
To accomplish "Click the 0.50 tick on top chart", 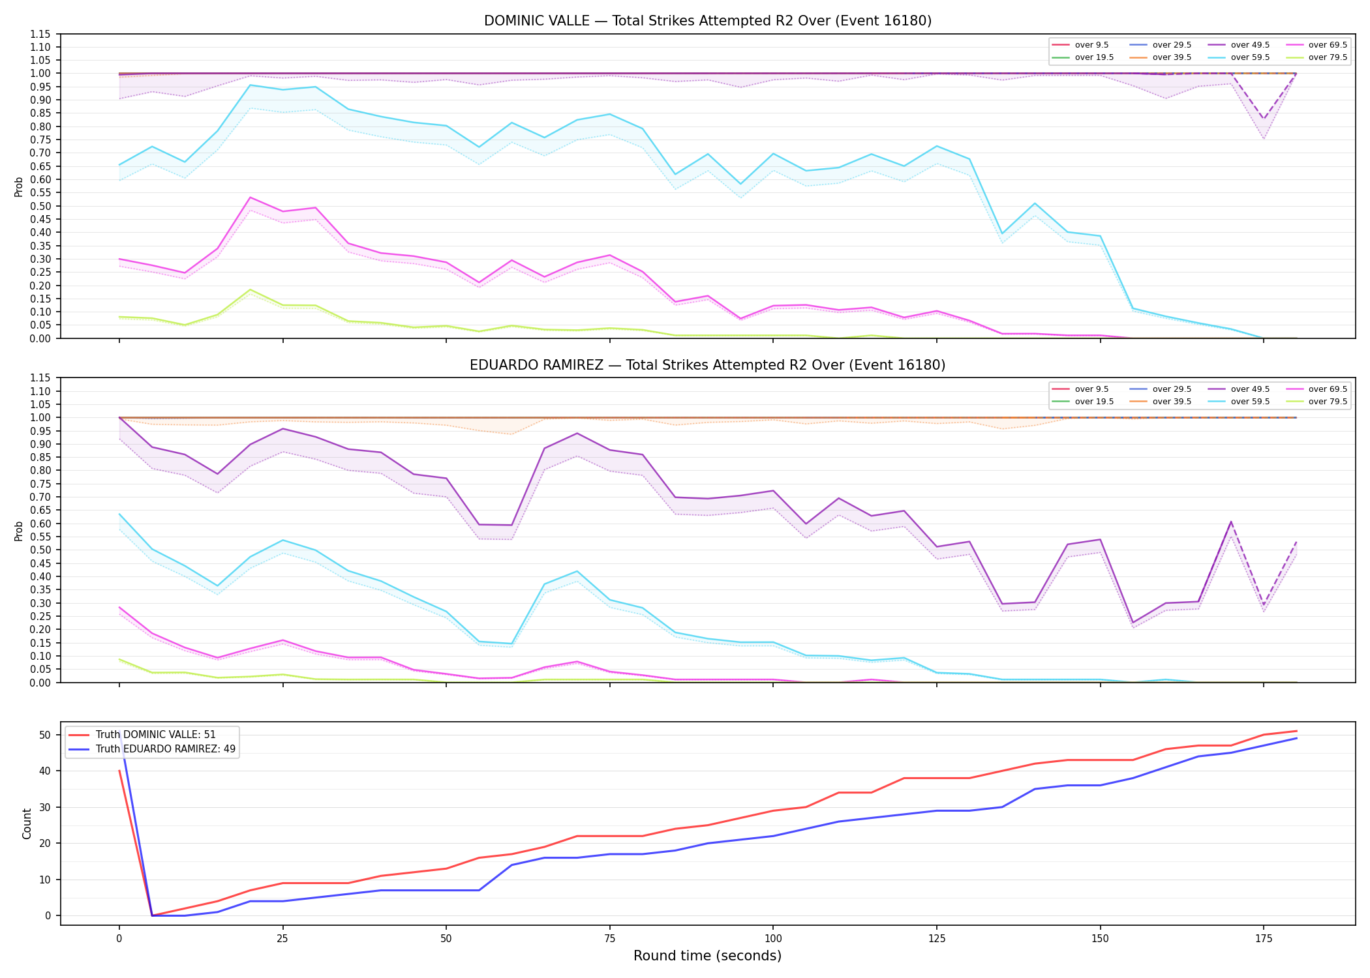I will point(40,206).
